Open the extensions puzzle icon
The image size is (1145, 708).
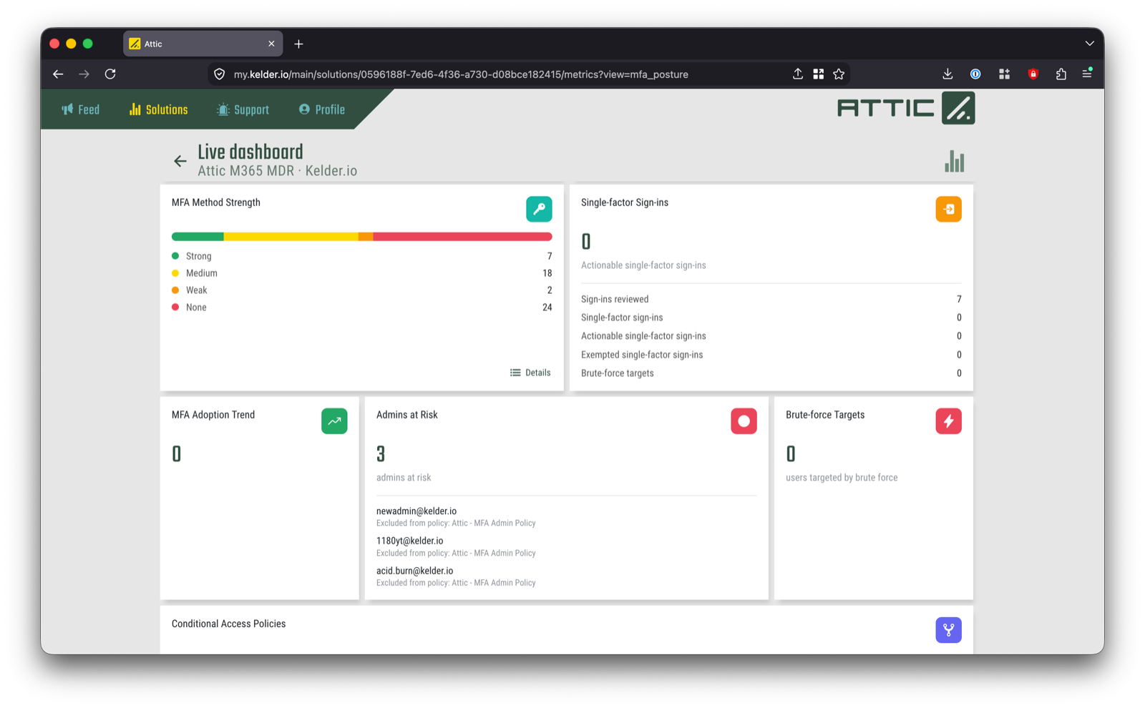click(1061, 74)
